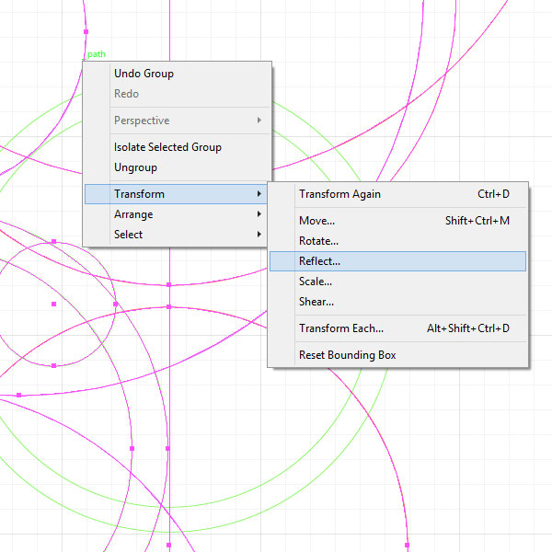The width and height of the screenshot is (552, 552).
Task: Expand arrow next to Transform
Action: pyautogui.click(x=259, y=193)
